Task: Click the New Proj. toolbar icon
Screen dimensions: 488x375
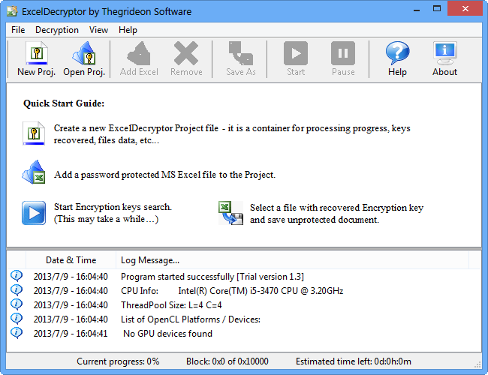Action: pos(37,58)
